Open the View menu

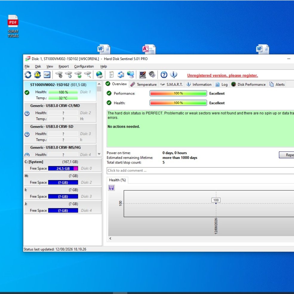[50, 66]
